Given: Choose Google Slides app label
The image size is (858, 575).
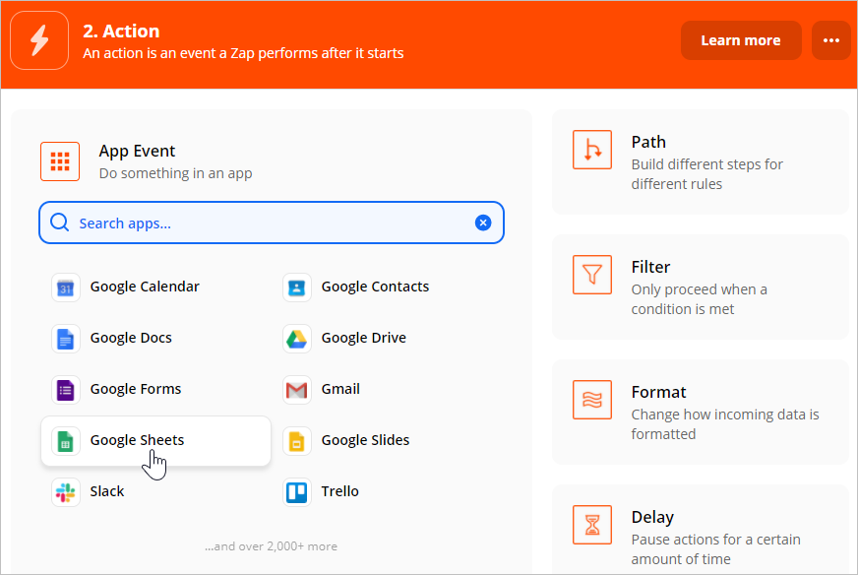Looking at the screenshot, I should 365,440.
